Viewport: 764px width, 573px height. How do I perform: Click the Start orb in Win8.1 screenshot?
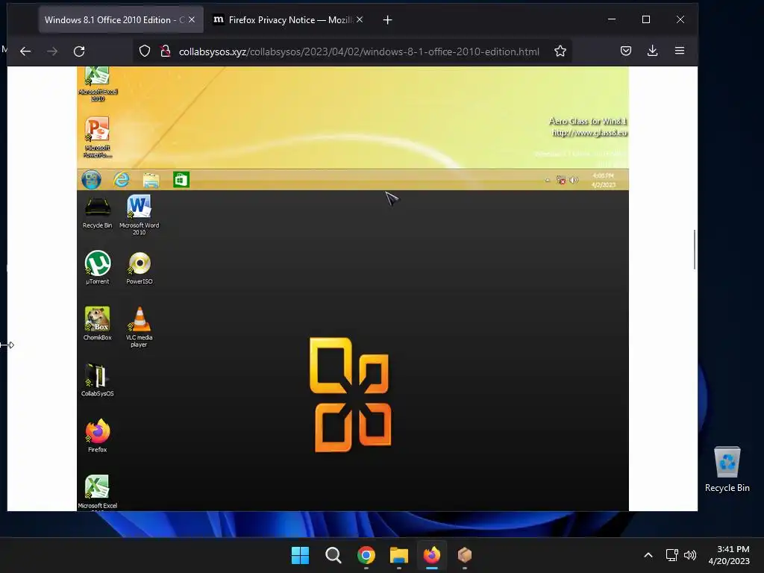tap(92, 180)
